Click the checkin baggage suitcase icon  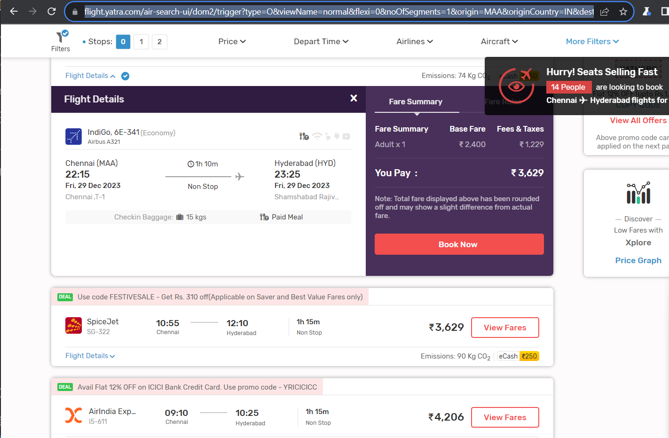pos(180,217)
